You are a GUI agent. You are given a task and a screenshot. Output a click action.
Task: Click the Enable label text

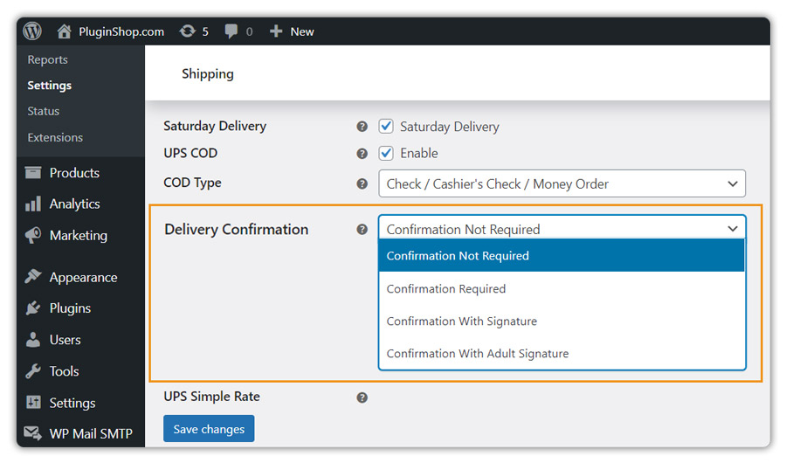(x=419, y=153)
